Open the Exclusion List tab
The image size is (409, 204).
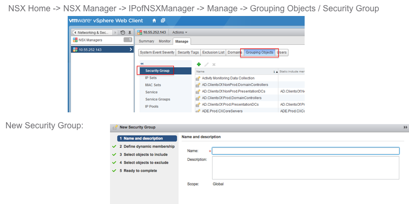coord(213,53)
